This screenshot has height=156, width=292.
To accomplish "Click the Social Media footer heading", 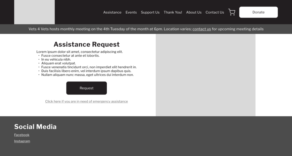I will (x=35, y=127).
